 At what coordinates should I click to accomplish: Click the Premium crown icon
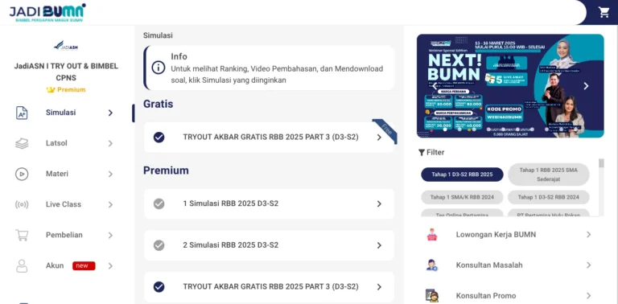(51, 90)
